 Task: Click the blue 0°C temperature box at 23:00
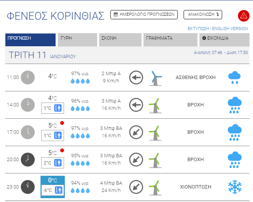pyautogui.click(x=52, y=180)
